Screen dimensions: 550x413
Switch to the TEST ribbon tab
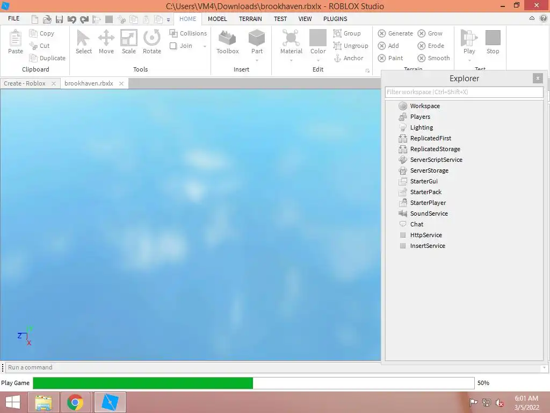tap(280, 19)
